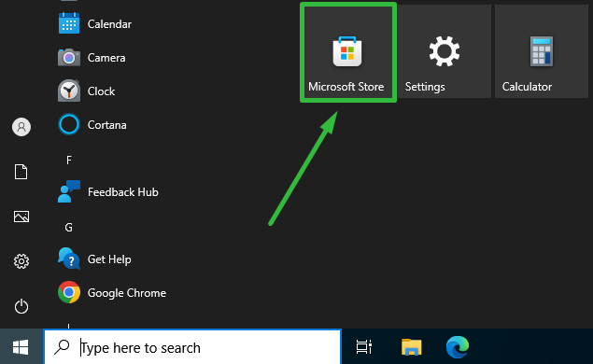This screenshot has height=364, width=593.
Task: Focus the Type here to search box
Action: click(192, 347)
